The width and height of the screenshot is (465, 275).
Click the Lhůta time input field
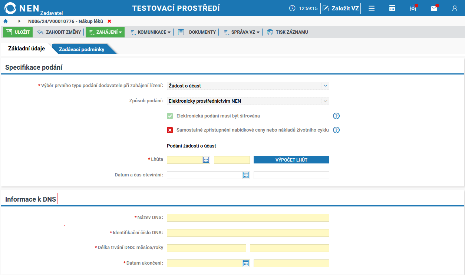[x=232, y=160]
